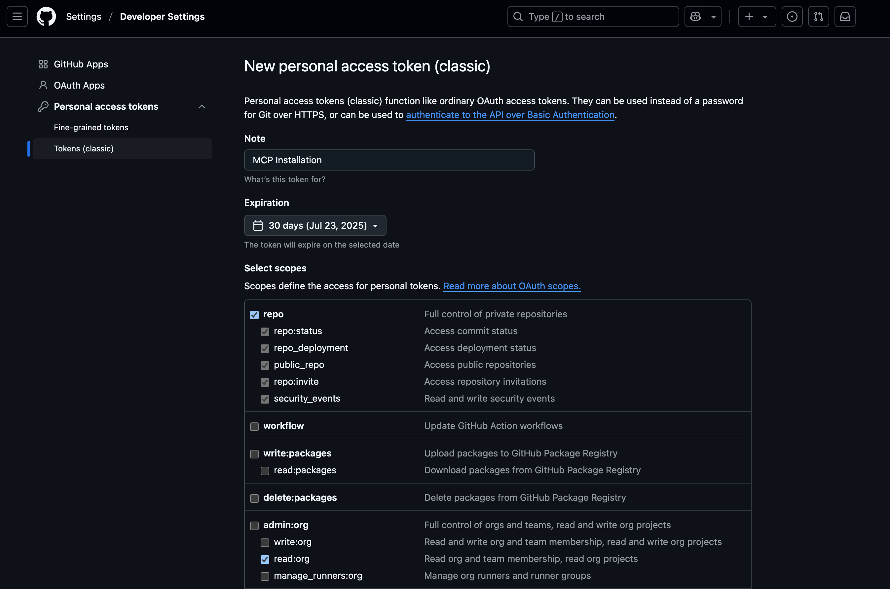Click the search magnifier icon
The image size is (890, 589).
pos(518,17)
